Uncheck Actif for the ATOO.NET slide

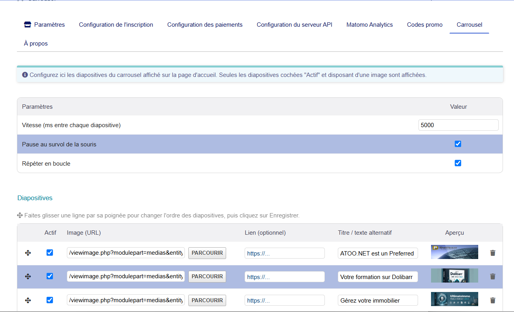(x=50, y=253)
